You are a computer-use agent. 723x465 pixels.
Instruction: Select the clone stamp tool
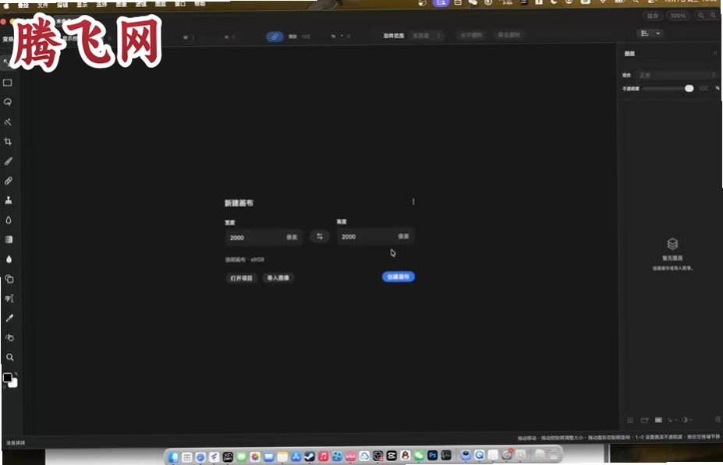pyautogui.click(x=9, y=200)
